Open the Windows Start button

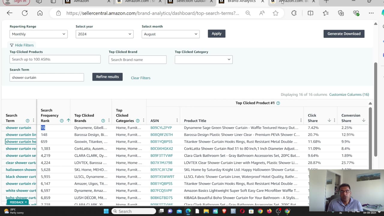click(106, 211)
